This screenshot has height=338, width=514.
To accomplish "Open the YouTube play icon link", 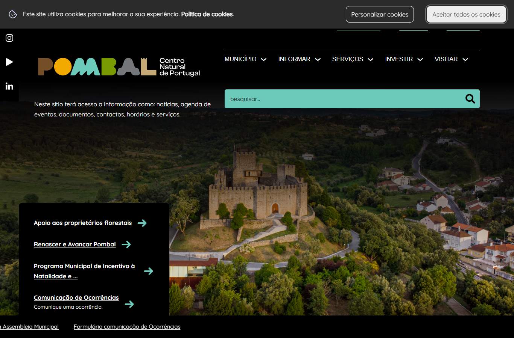I will pyautogui.click(x=9, y=62).
